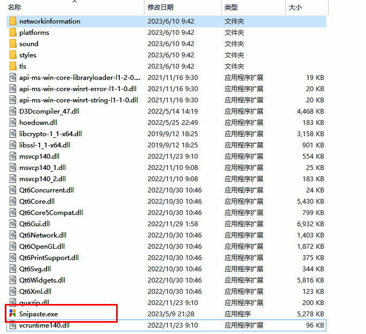The width and height of the screenshot is (366, 334).
Task: Select the tls folder icon
Action: [13, 66]
